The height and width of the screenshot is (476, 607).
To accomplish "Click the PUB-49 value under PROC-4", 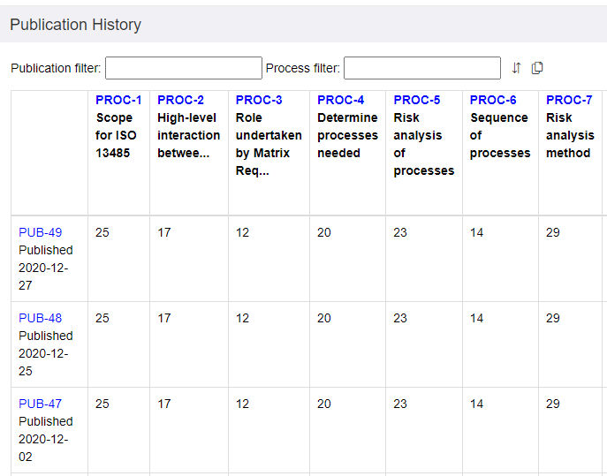I will (324, 232).
